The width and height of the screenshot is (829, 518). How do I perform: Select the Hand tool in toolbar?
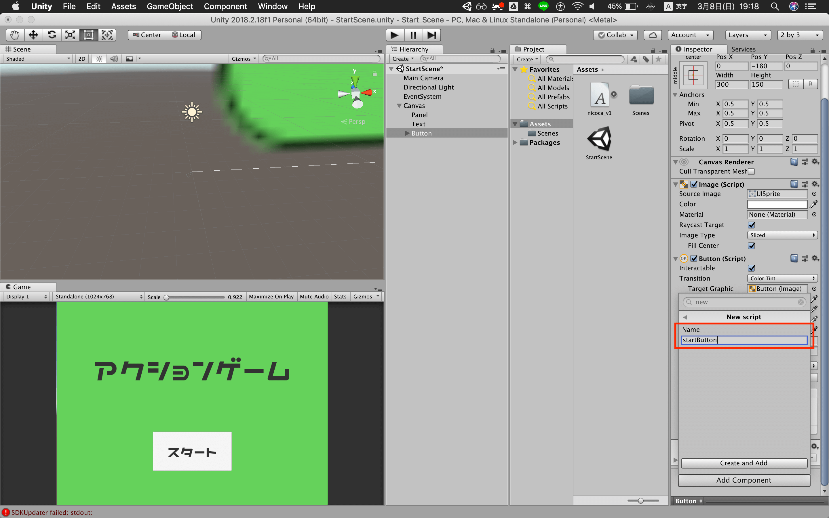(15, 35)
